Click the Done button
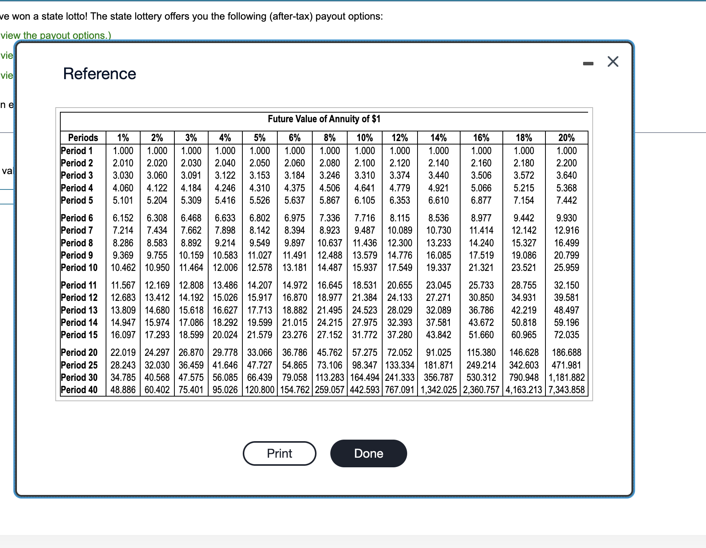This screenshot has width=706, height=548. pyautogui.click(x=368, y=453)
